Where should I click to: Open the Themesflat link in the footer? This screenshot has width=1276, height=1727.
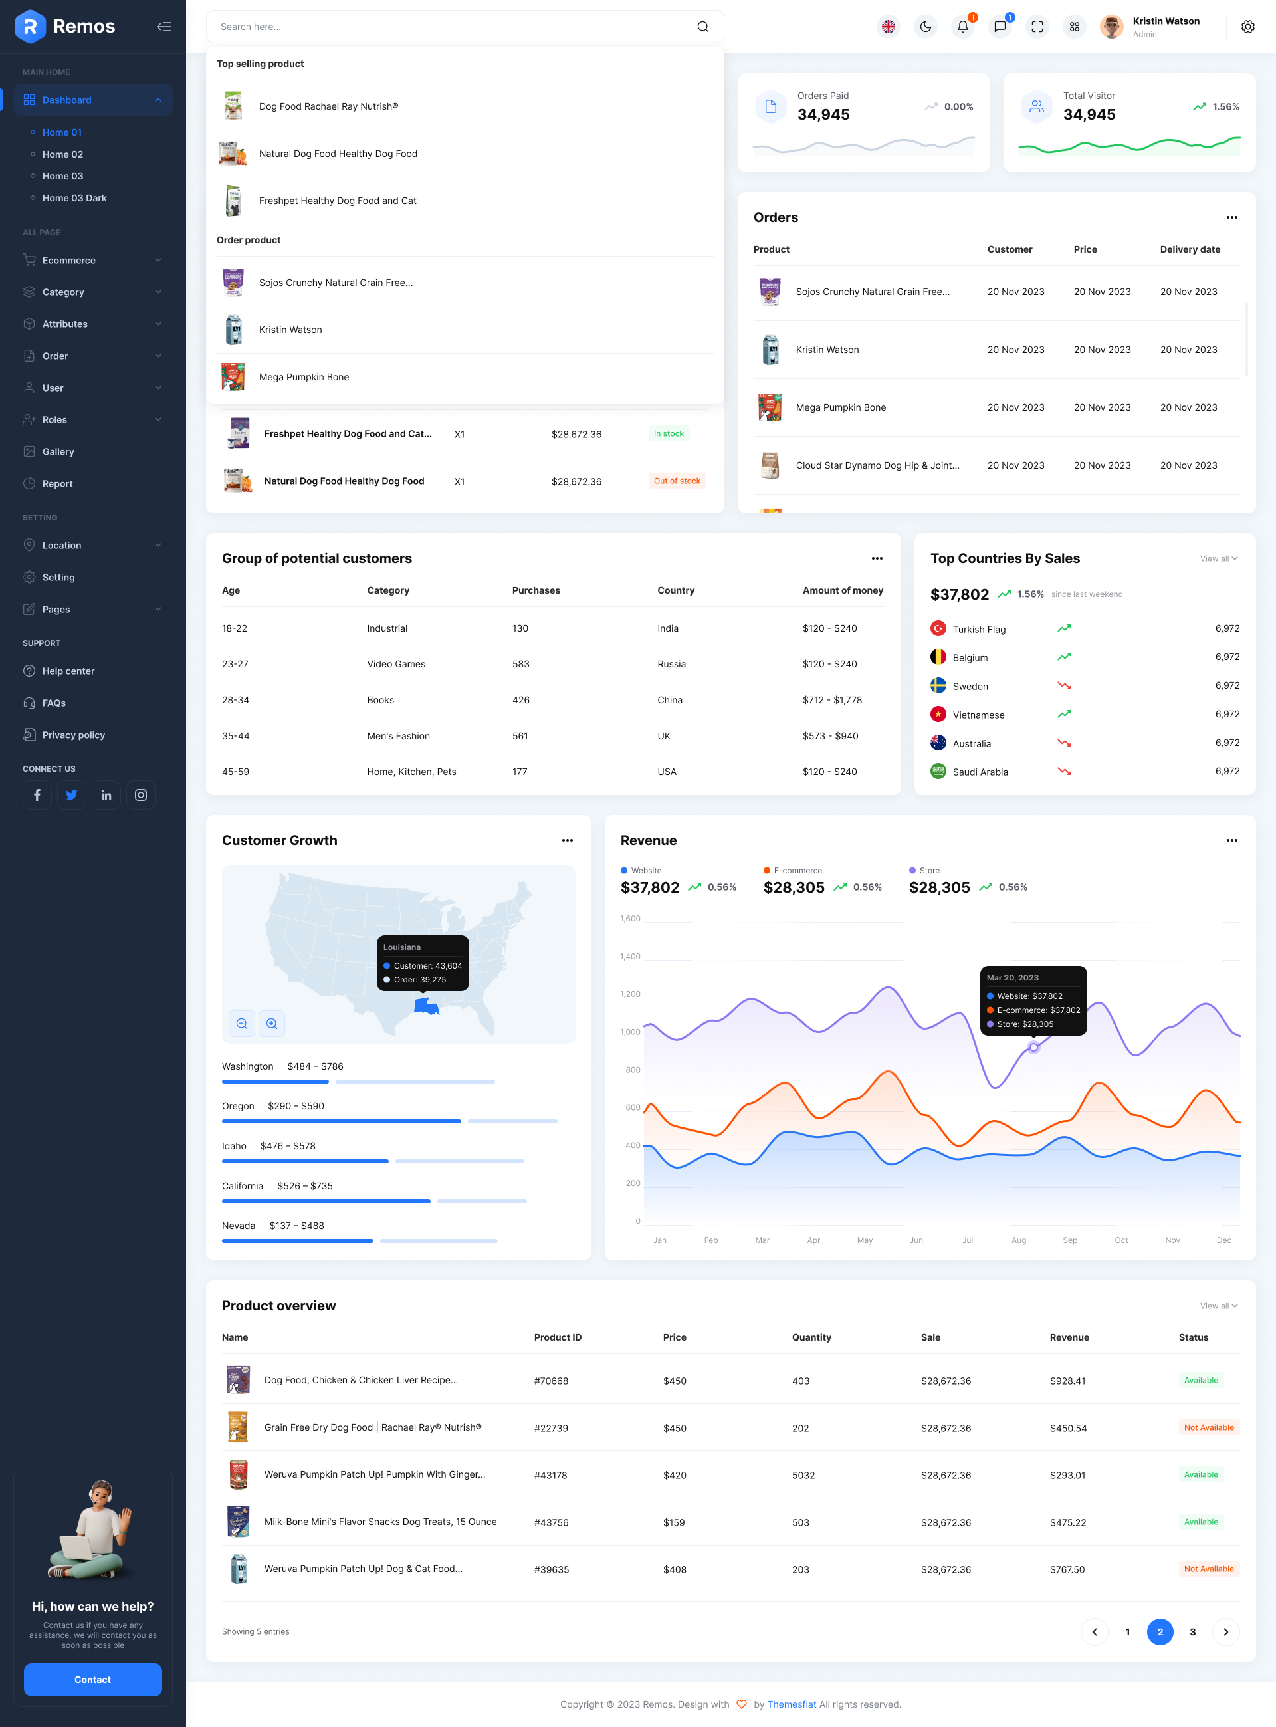pos(791,1704)
